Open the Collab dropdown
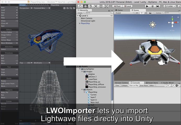Image resolution: width=181 pixels, height=125 pixels. pyautogui.click(x=170, y=6)
